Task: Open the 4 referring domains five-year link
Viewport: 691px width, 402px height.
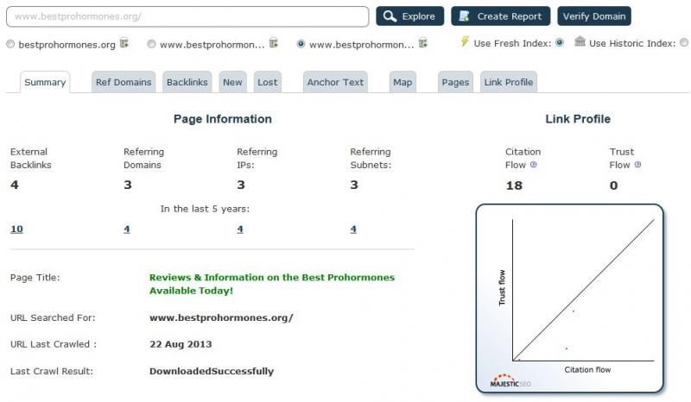Action: click(127, 229)
